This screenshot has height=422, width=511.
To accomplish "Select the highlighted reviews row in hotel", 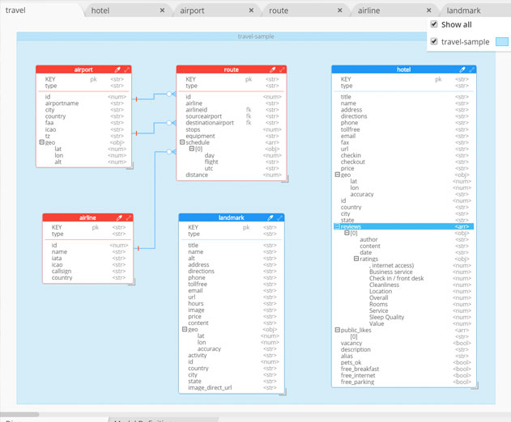I will pos(404,226).
